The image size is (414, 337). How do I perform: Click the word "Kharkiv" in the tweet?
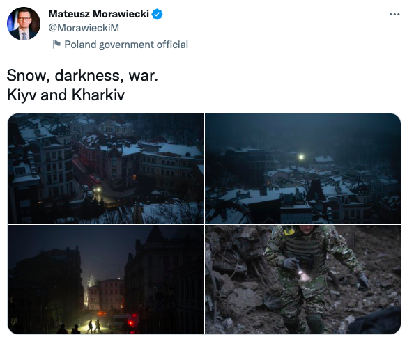pyautogui.click(x=98, y=95)
